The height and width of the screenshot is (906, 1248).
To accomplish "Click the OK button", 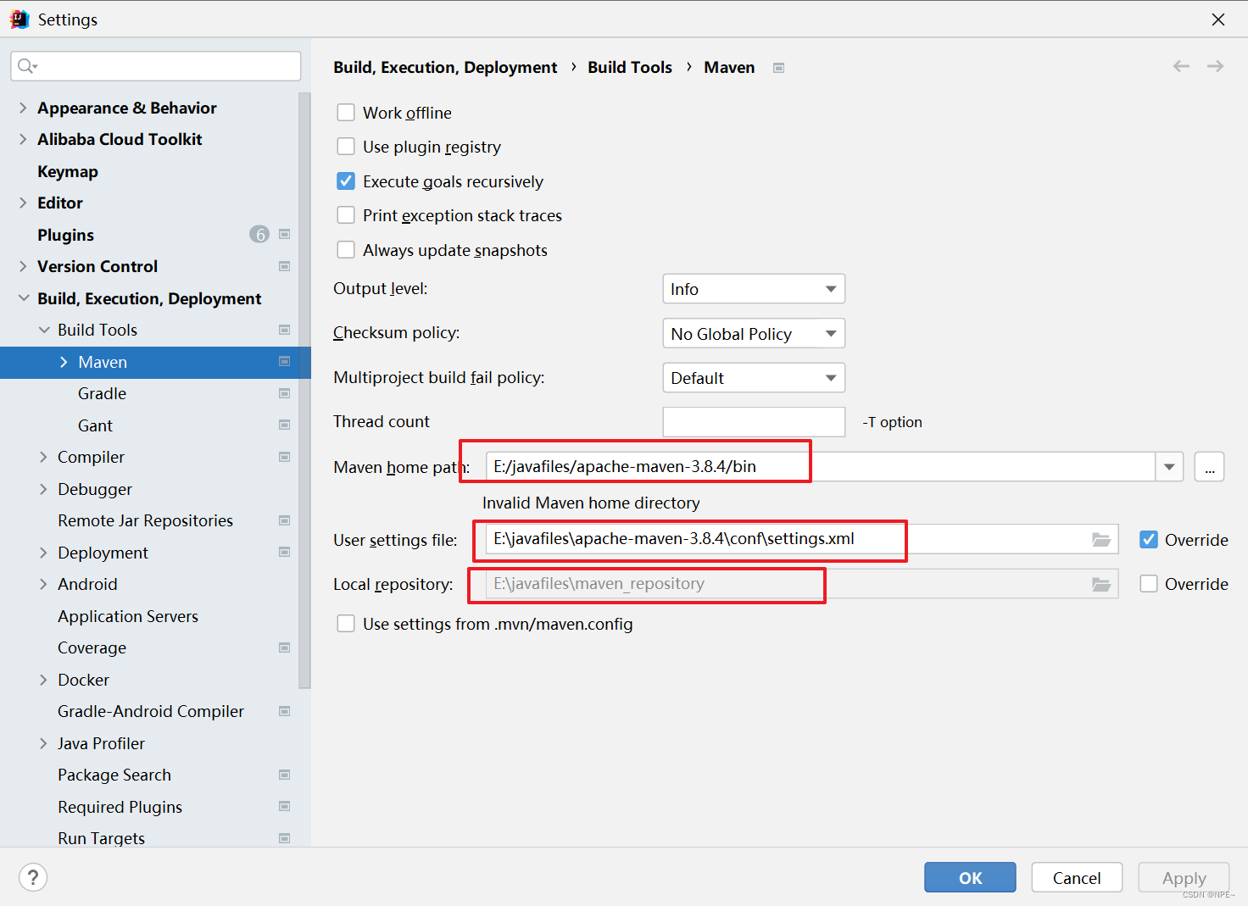I will pos(970,877).
